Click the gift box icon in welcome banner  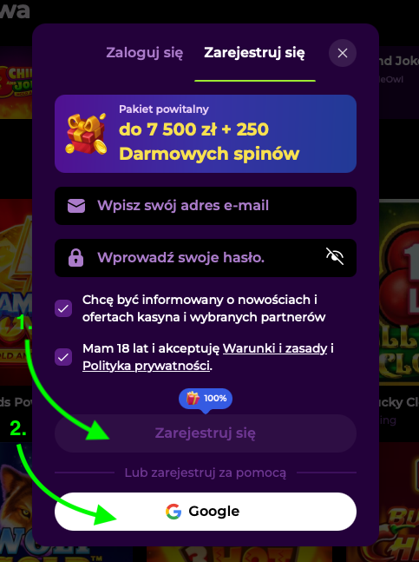(x=86, y=133)
